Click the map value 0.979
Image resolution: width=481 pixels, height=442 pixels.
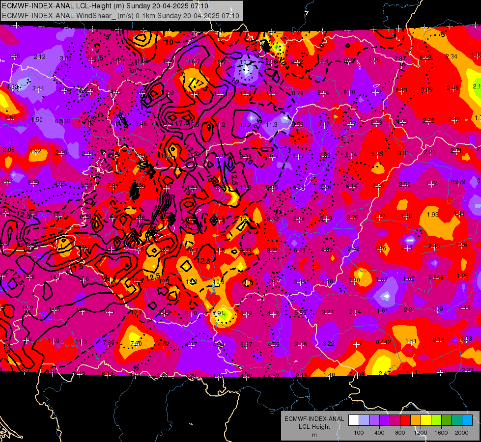coord(458,182)
